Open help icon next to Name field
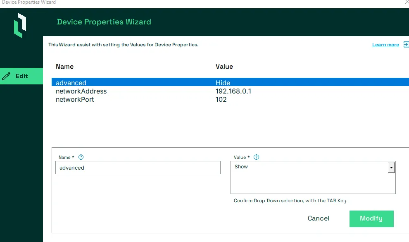This screenshot has height=242, width=409. (81, 157)
